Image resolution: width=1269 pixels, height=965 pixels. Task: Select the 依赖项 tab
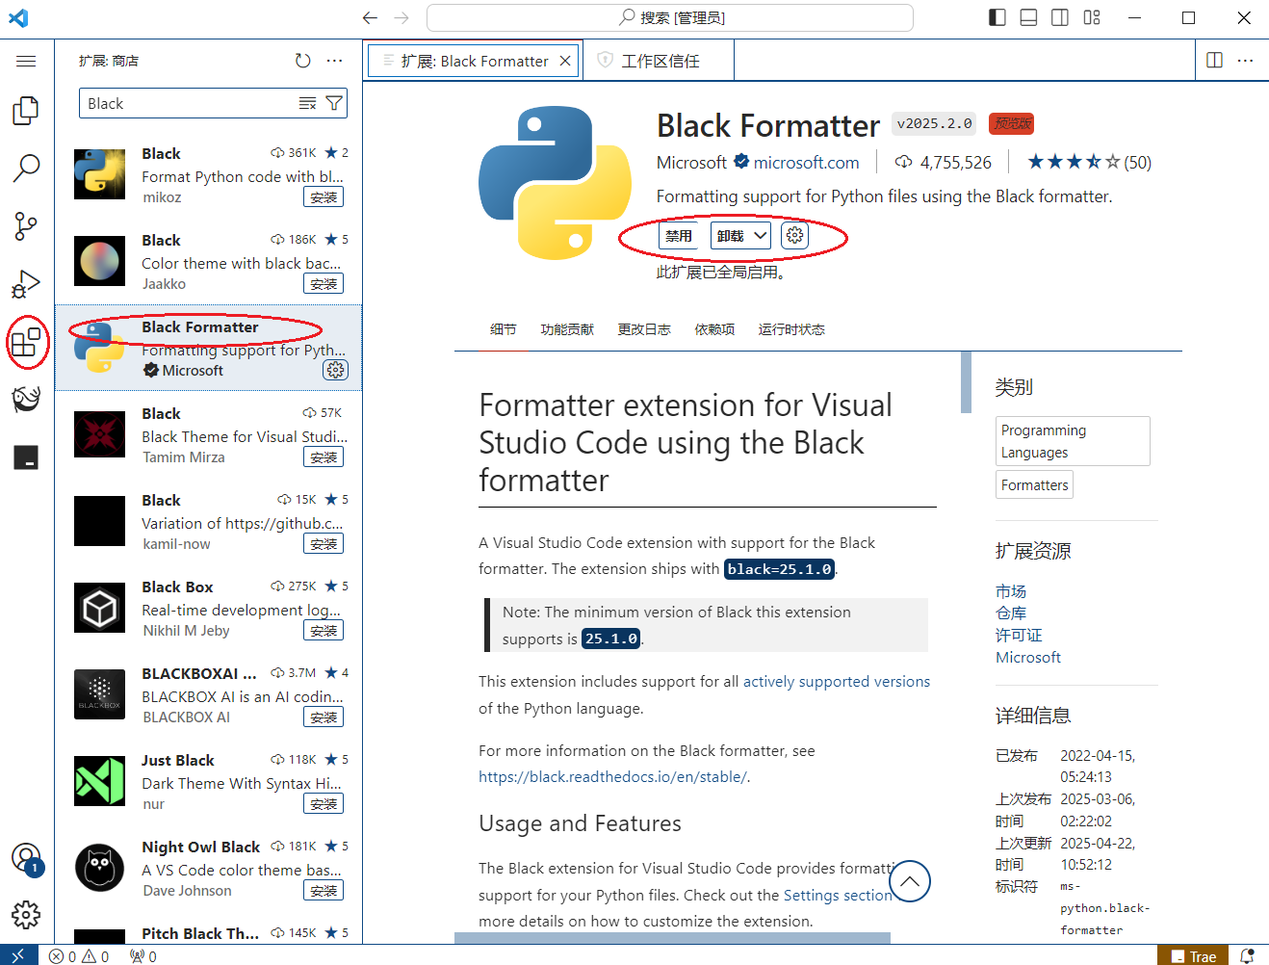(714, 329)
